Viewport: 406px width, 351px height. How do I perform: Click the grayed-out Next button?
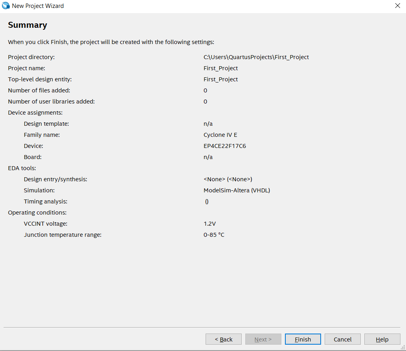pyautogui.click(x=263, y=339)
